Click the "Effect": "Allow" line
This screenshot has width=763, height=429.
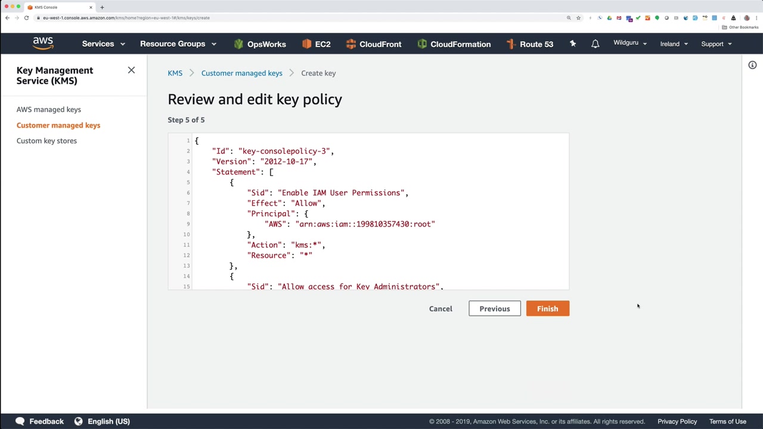pos(286,203)
